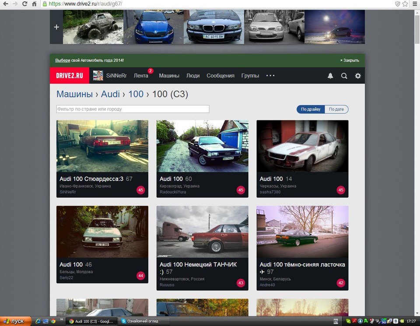Open SiNNeRr profile name link
420x326 pixels.
pos(116,76)
